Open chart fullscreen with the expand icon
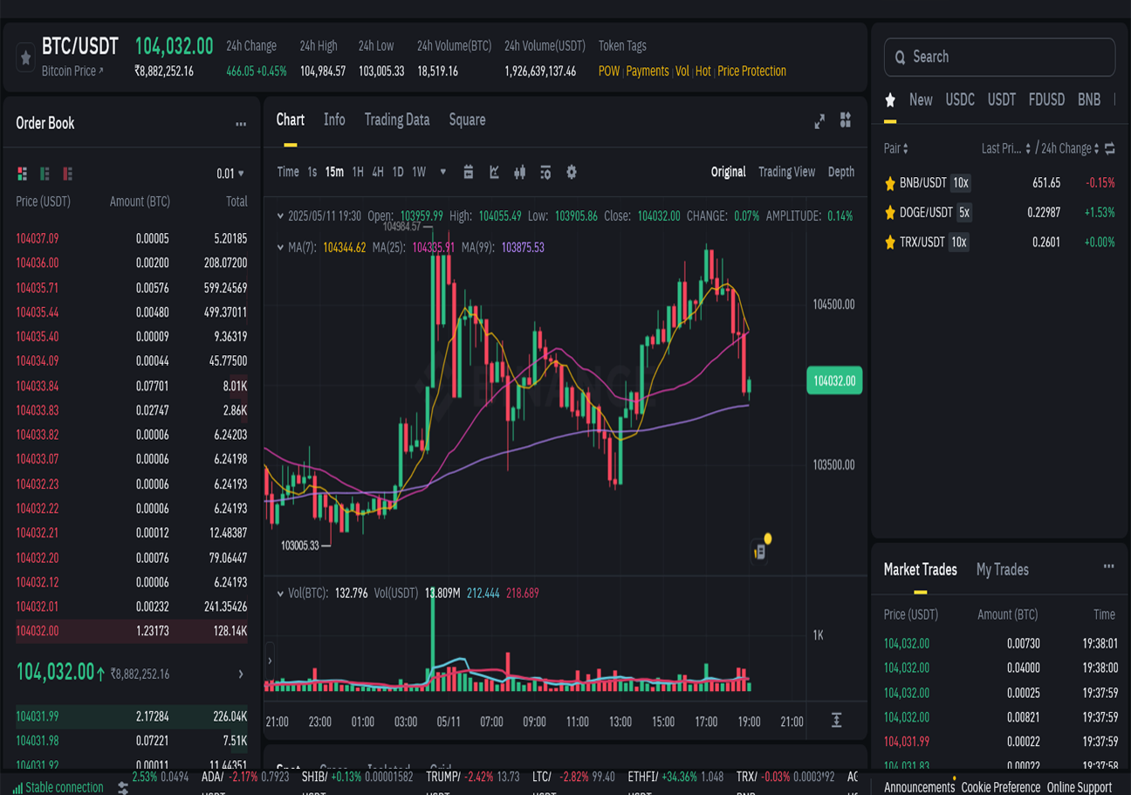 [819, 121]
